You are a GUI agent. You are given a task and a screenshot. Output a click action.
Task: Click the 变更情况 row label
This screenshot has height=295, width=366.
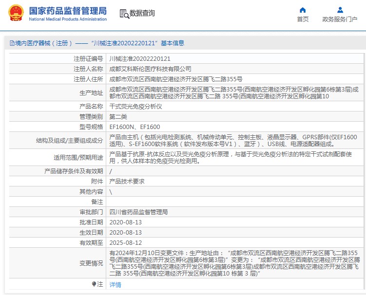coord(91,263)
